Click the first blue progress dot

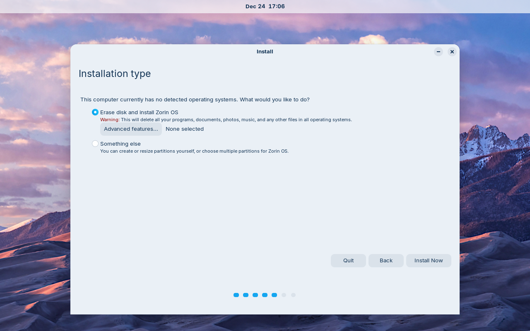click(x=236, y=295)
